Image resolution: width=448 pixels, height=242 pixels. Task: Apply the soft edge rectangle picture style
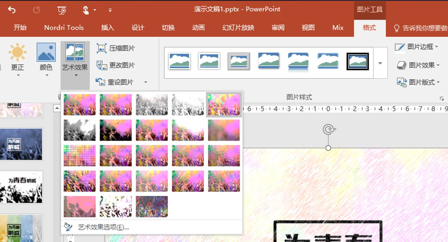[x=328, y=61]
